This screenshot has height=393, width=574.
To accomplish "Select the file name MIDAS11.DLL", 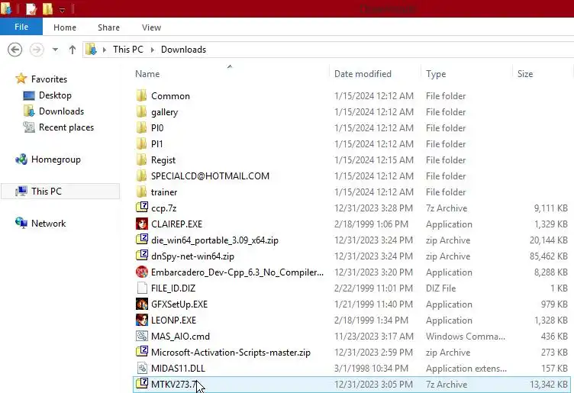I will (178, 369).
